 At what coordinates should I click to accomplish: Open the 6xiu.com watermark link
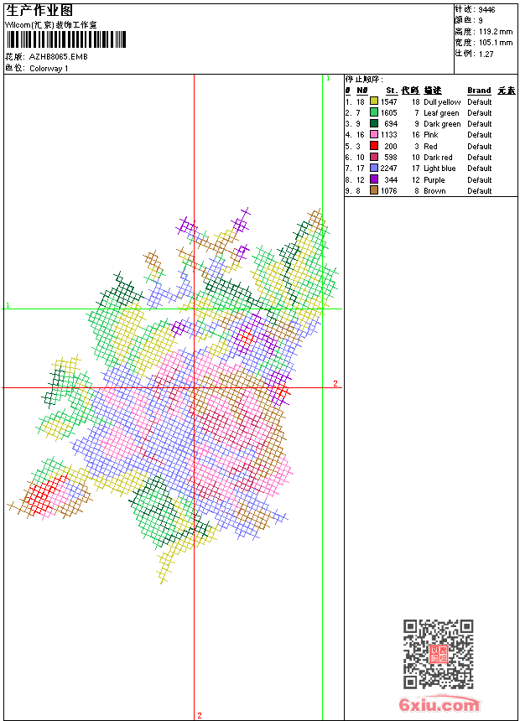[x=439, y=704]
